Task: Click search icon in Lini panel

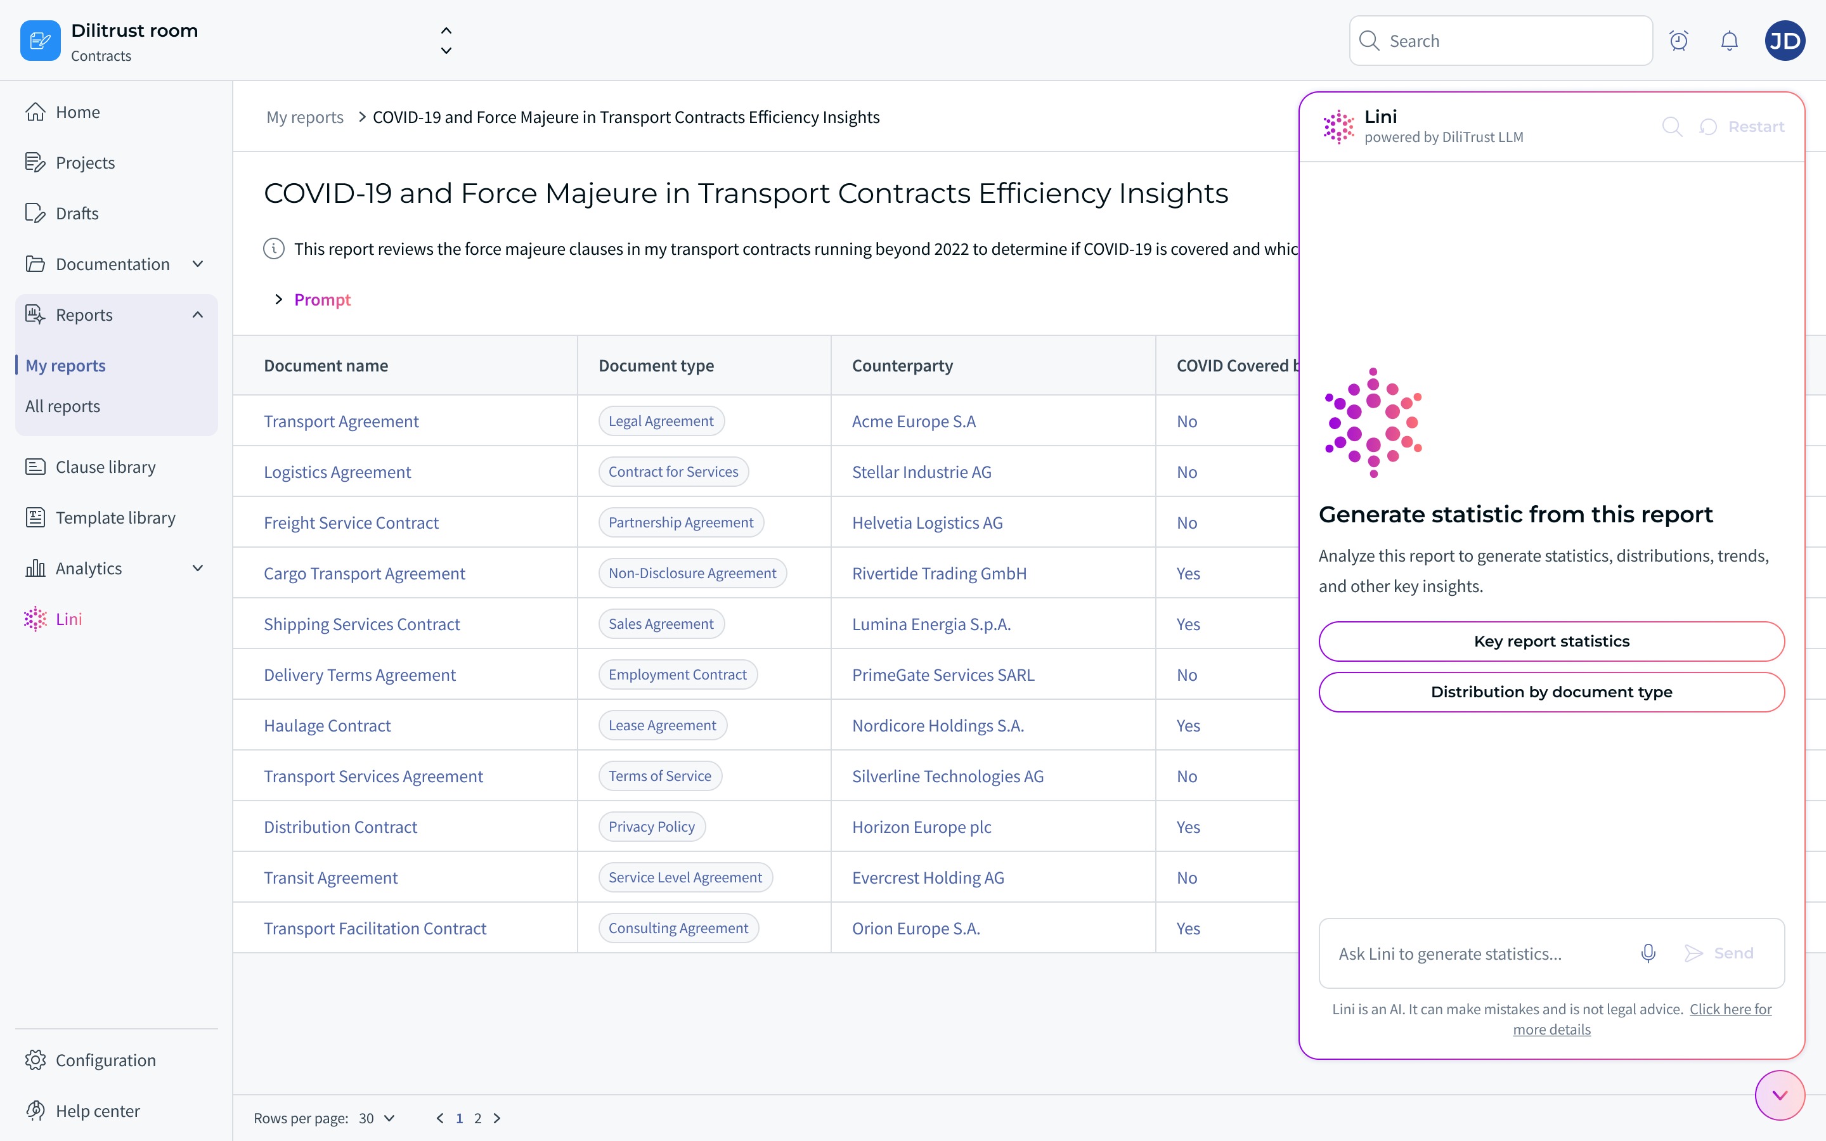Action: (1672, 127)
